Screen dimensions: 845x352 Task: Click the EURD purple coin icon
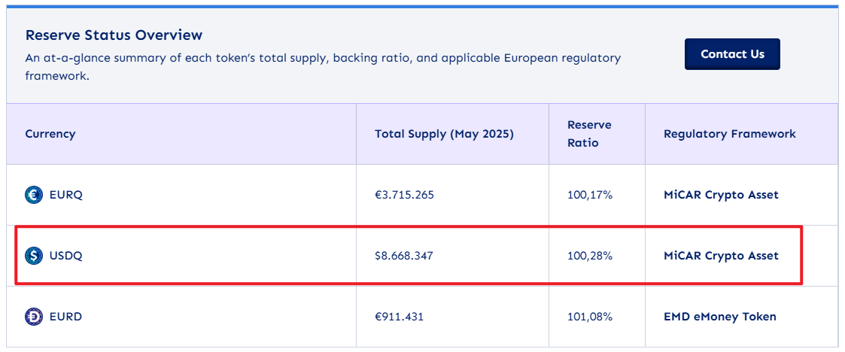(x=33, y=317)
